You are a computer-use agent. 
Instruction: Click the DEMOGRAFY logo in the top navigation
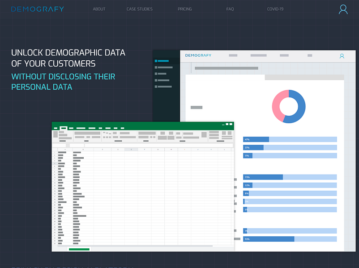[x=38, y=9]
